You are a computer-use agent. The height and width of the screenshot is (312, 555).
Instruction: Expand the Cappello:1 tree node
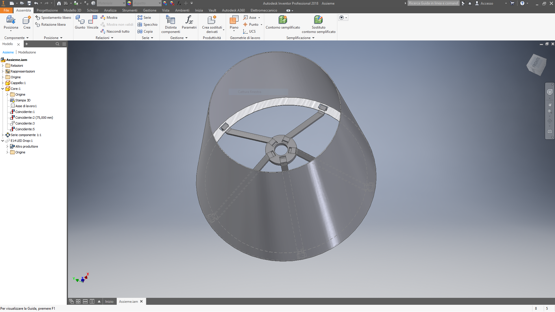coord(3,83)
